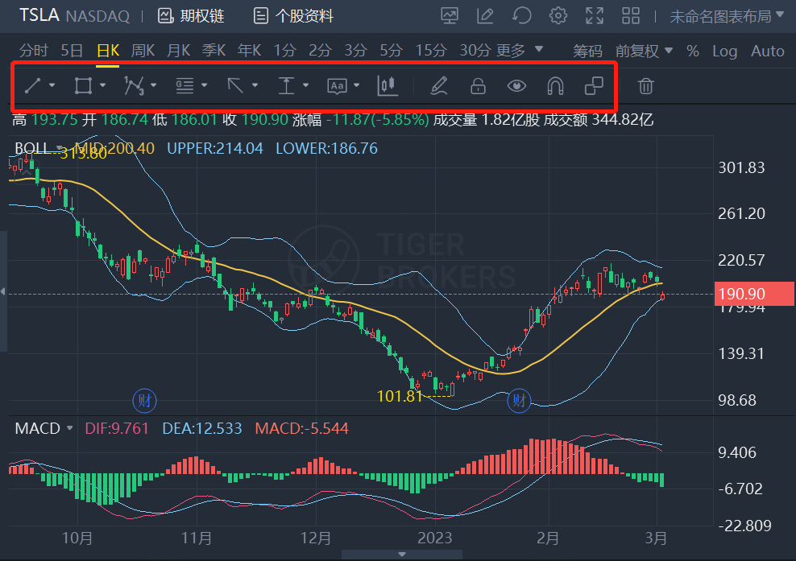Switch to 15分 fifteen-minute chart
The image size is (796, 561).
click(x=431, y=51)
